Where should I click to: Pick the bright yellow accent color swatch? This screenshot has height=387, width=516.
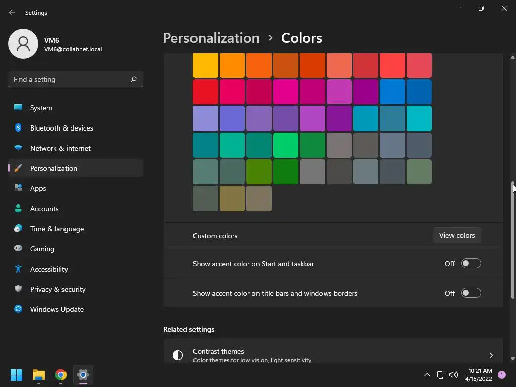[x=206, y=65]
